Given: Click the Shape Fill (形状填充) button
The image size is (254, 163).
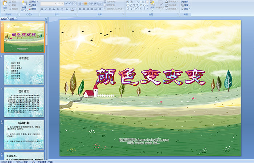Looking at the screenshot, I should (171, 1).
